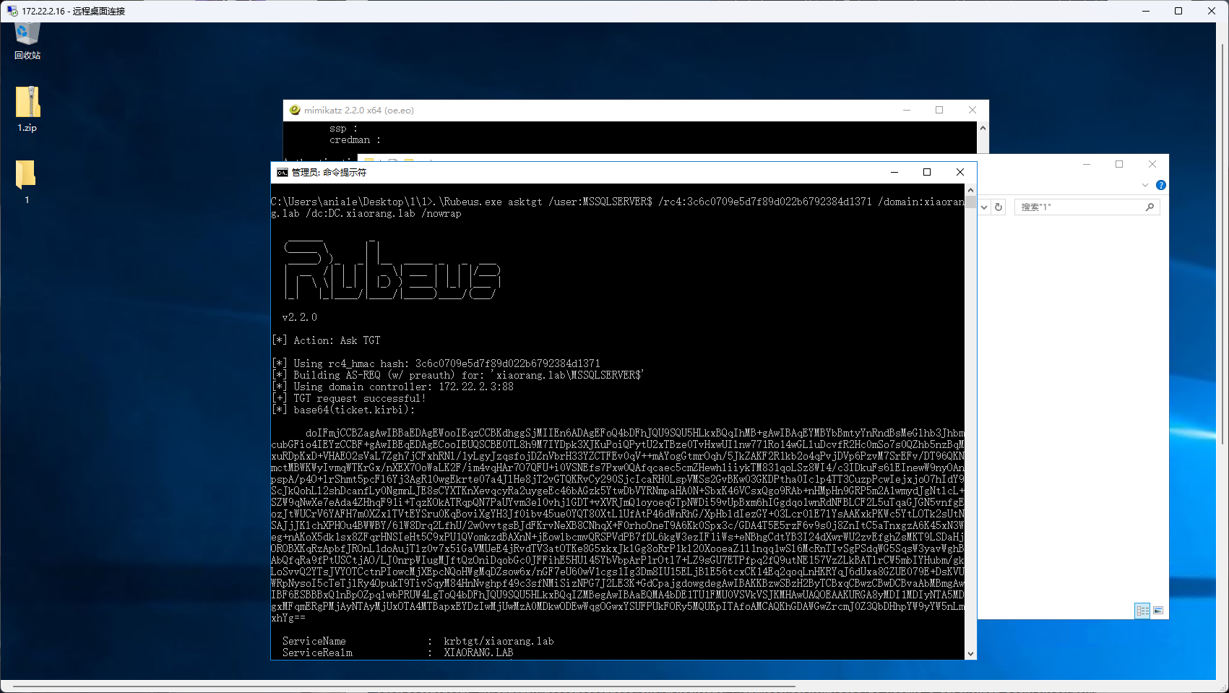Maximize the mimikatz window
This screenshot has height=693, width=1229.
(x=939, y=111)
